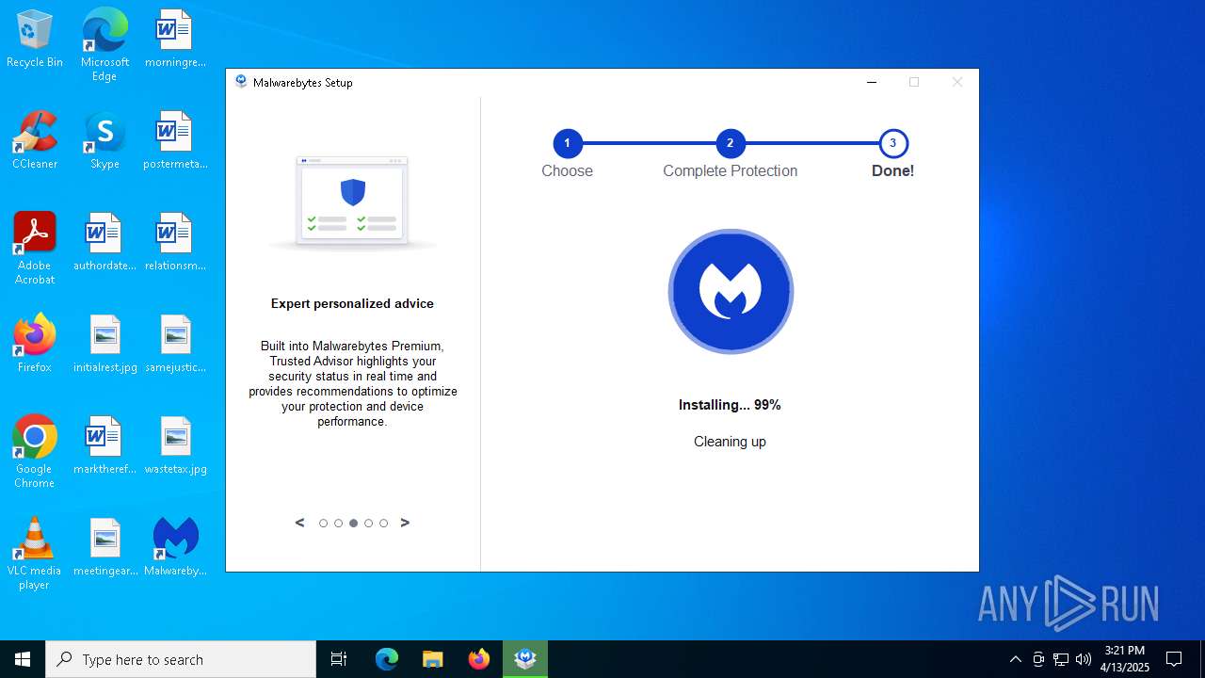Image resolution: width=1205 pixels, height=678 pixels.
Task: Click the Malwarebytes Setup taskbar button
Action: 525,659
